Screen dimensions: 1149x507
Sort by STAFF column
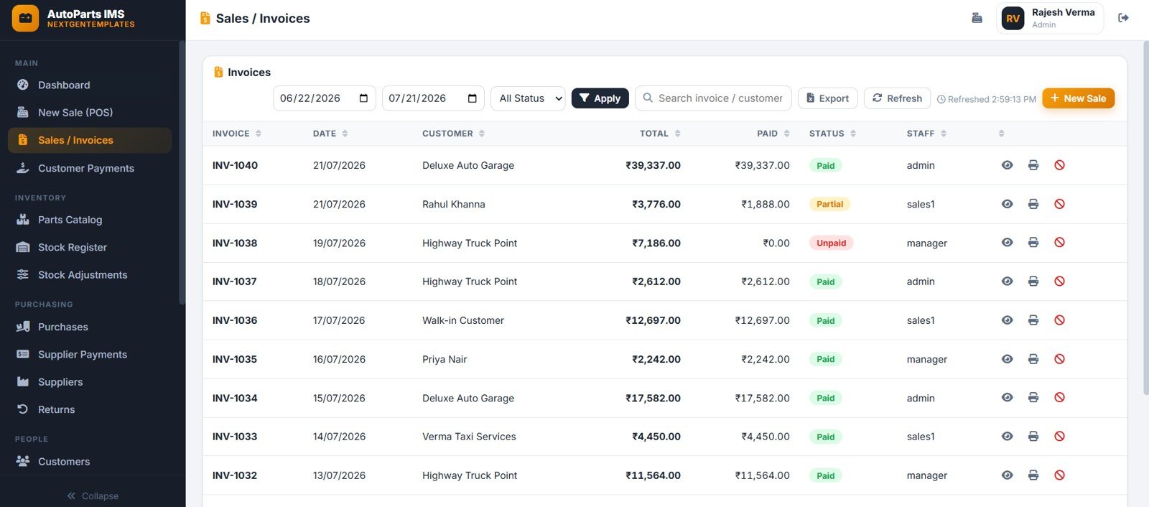pos(927,134)
